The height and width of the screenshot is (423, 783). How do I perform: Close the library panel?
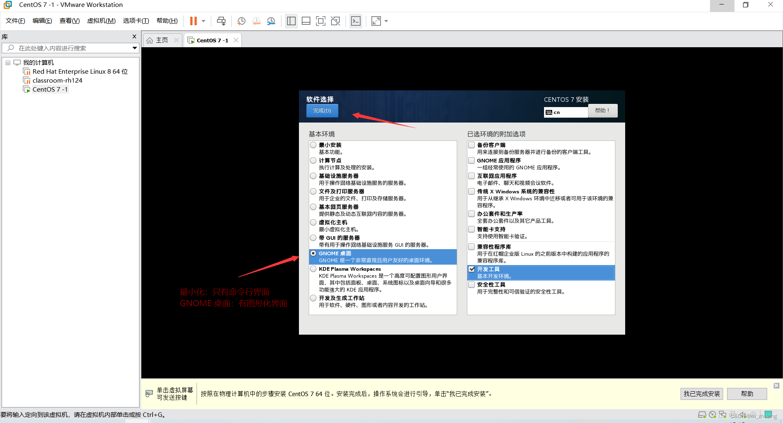coord(134,37)
